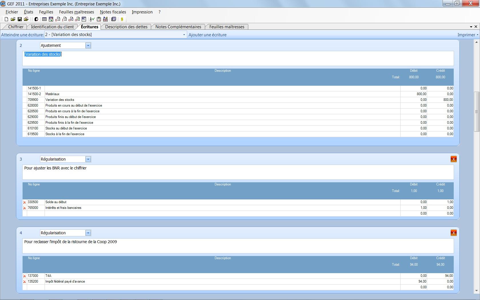
Task: Click the Save floppy disk icon
Action: [x=20, y=19]
